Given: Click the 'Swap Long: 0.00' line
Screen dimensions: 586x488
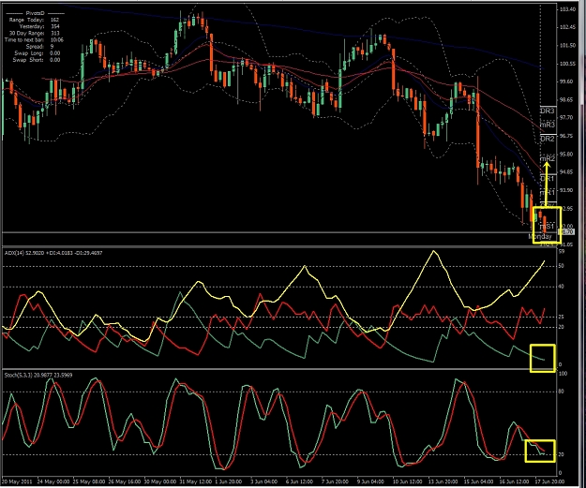Looking at the screenshot, I should pyautogui.click(x=38, y=53).
